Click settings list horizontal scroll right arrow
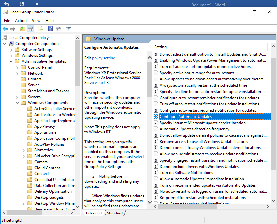This screenshot has height=224, width=277. (268, 206)
